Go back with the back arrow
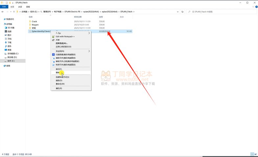 [x=3, y=12]
